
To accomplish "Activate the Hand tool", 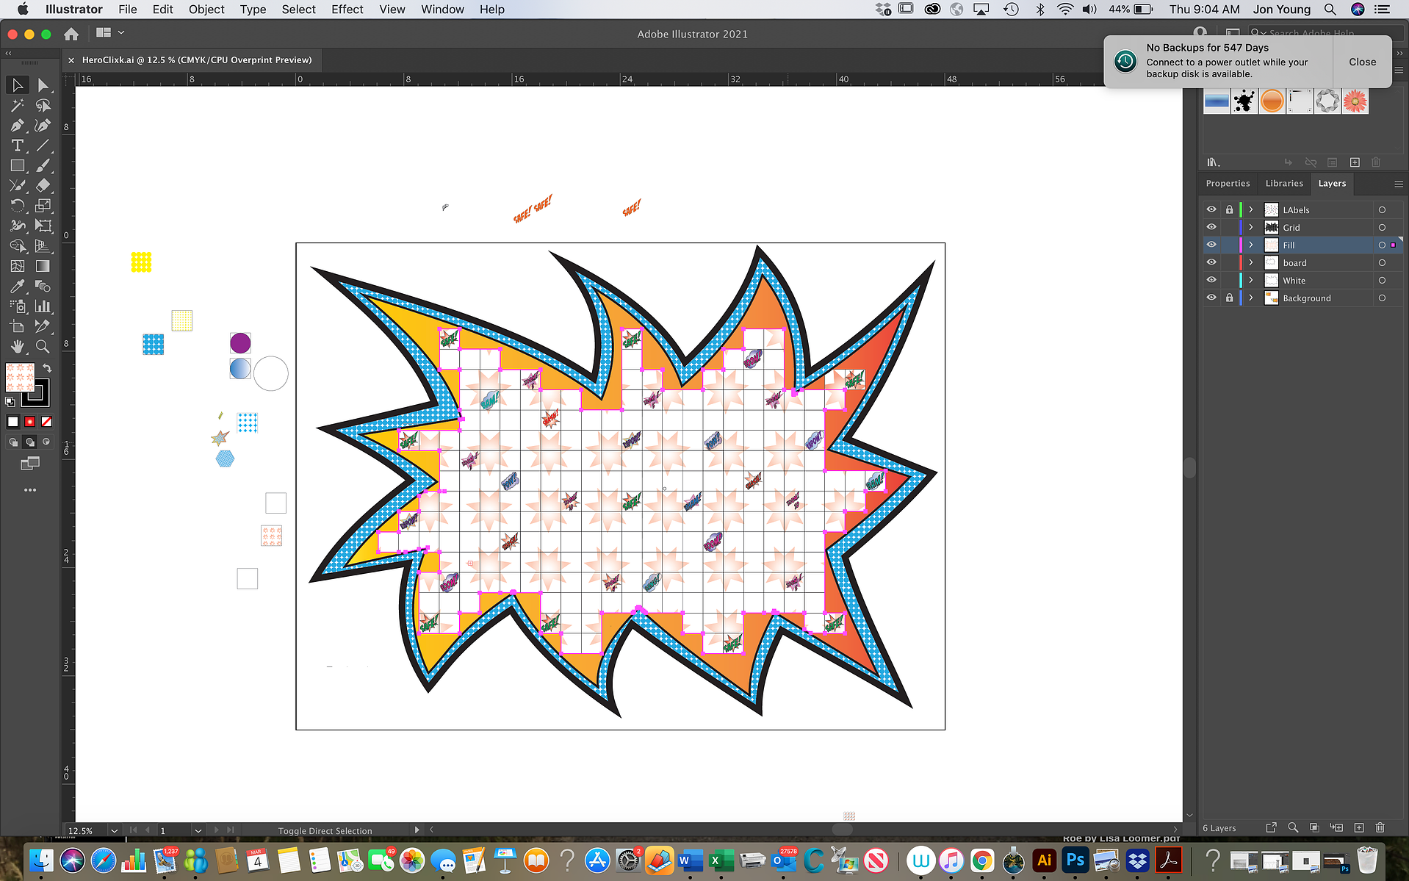I will (x=18, y=346).
